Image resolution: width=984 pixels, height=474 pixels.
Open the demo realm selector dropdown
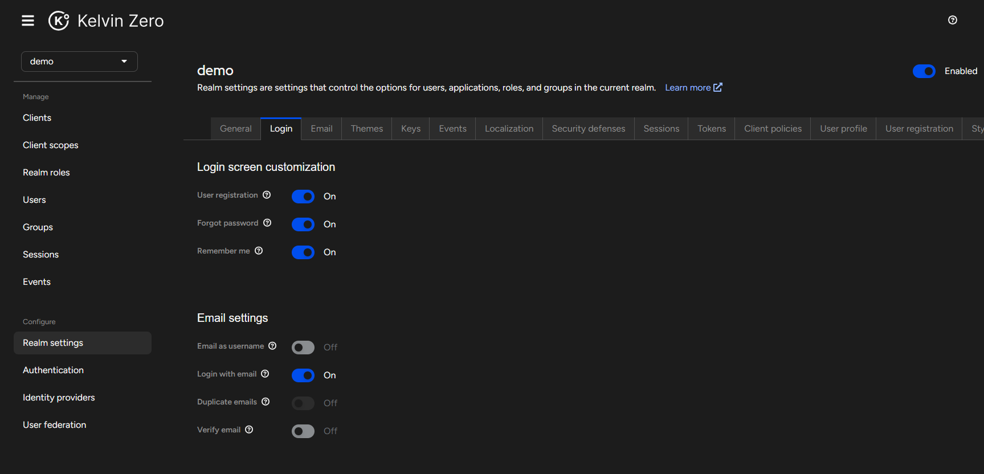79,62
